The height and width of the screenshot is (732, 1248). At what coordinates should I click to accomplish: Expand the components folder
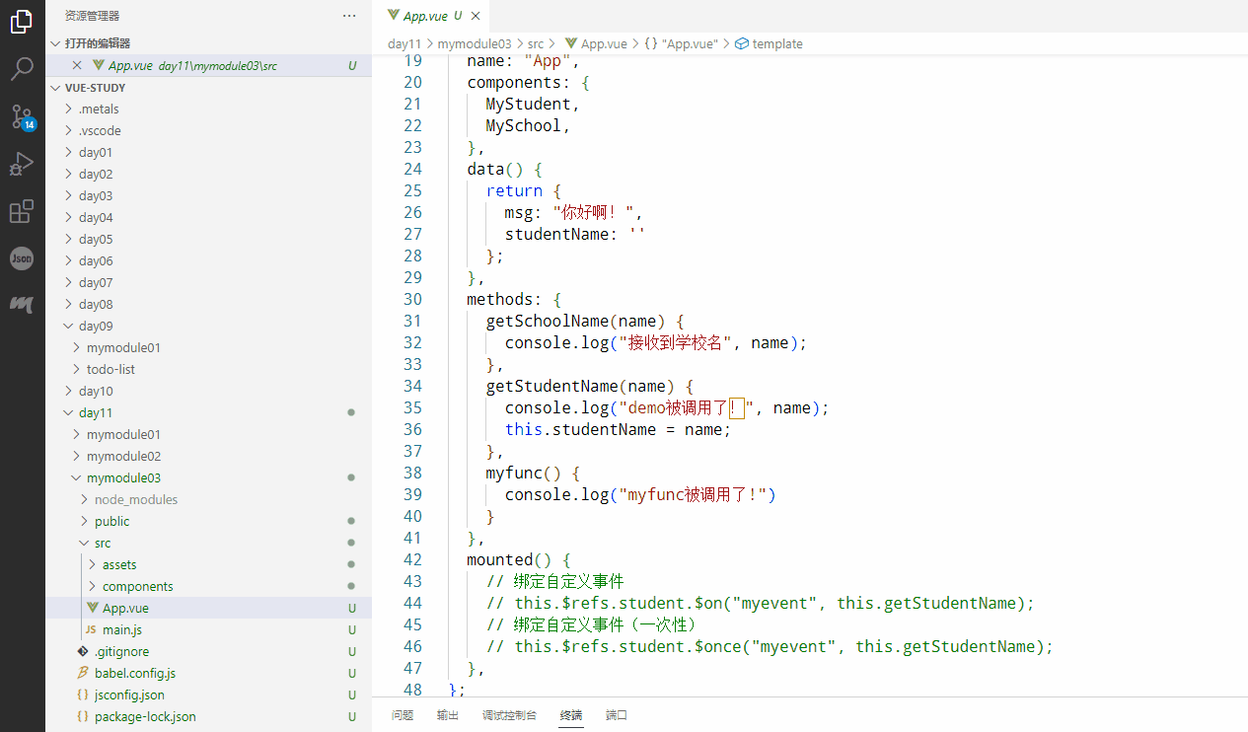137,586
